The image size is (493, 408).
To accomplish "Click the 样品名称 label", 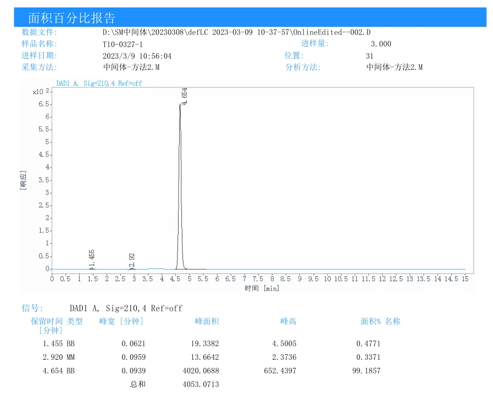I will click(x=40, y=44).
